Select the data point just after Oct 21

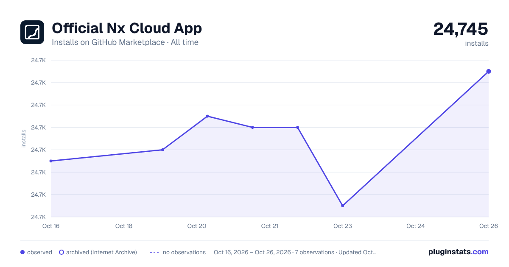(x=298, y=127)
